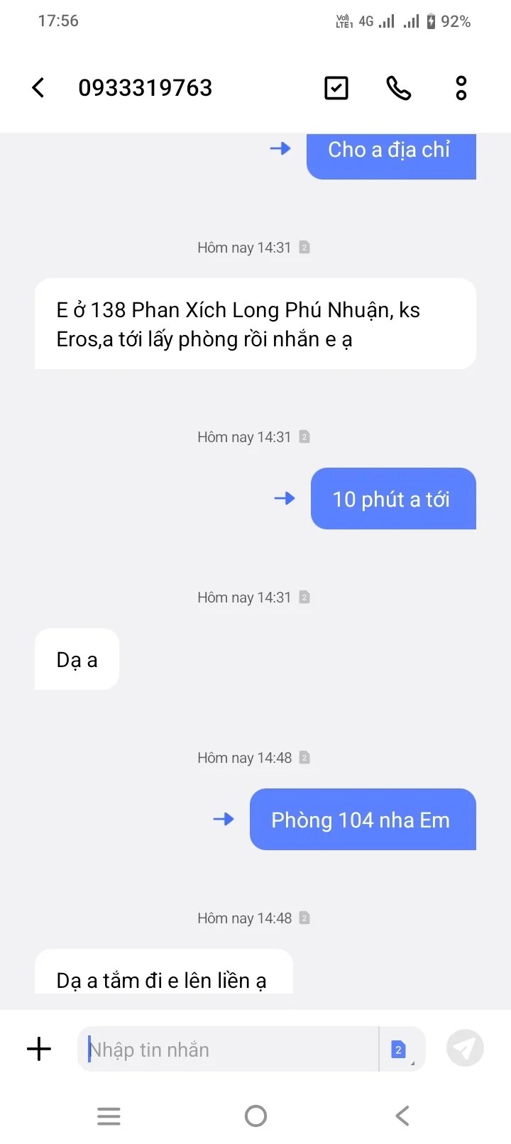Open attachments with the plus icon
The height and width of the screenshot is (1144, 511).
[x=39, y=1049]
